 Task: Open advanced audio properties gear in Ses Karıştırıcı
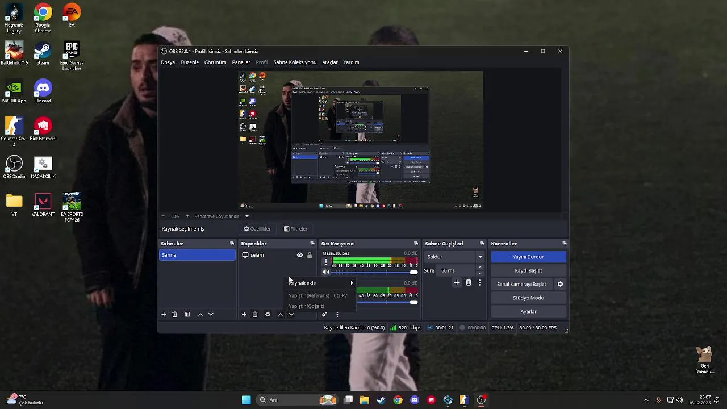coord(324,314)
